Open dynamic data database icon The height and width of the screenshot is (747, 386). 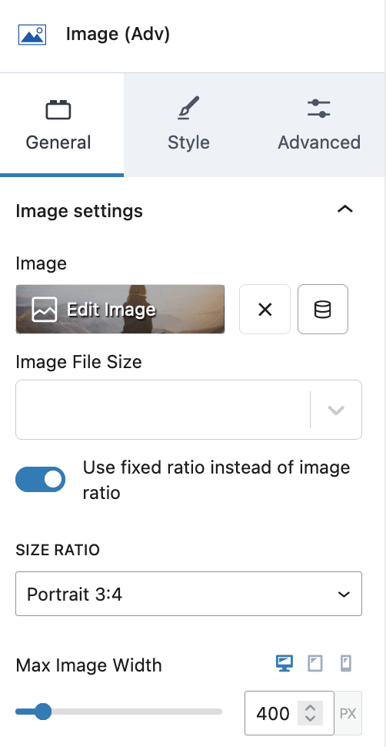[x=323, y=309]
